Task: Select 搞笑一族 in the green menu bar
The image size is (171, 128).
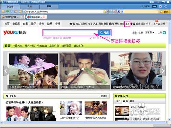Action: pos(30,46)
